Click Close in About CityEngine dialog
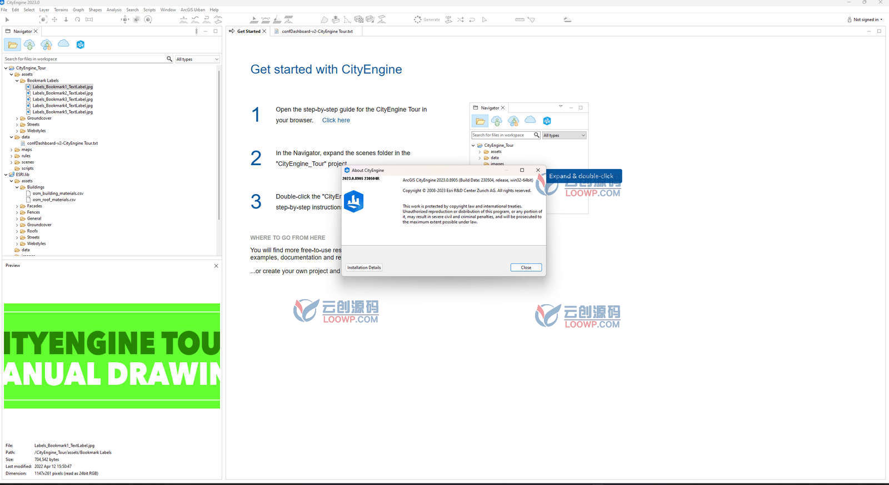Screen dimensions: 889x485 [x=526, y=268]
